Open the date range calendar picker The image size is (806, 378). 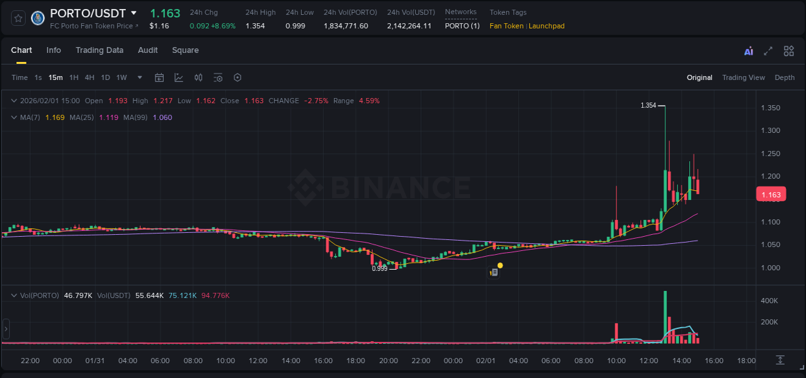click(x=159, y=77)
